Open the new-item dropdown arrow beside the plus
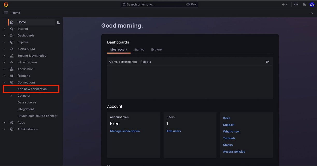This screenshot has height=166, width=317. pyautogui.click(x=287, y=5)
